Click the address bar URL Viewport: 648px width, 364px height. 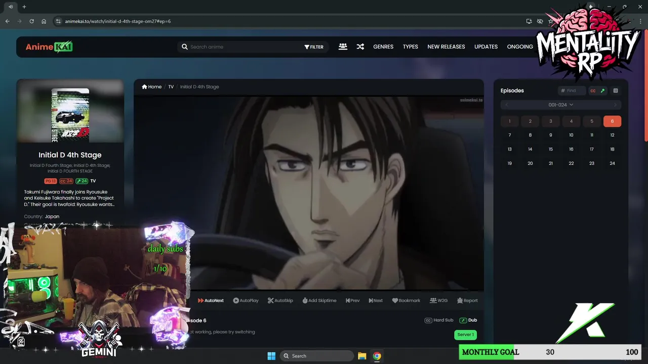pos(118,21)
